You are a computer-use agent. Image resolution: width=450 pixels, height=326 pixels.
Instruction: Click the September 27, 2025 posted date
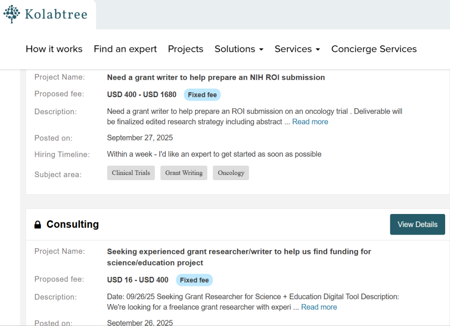coord(140,138)
